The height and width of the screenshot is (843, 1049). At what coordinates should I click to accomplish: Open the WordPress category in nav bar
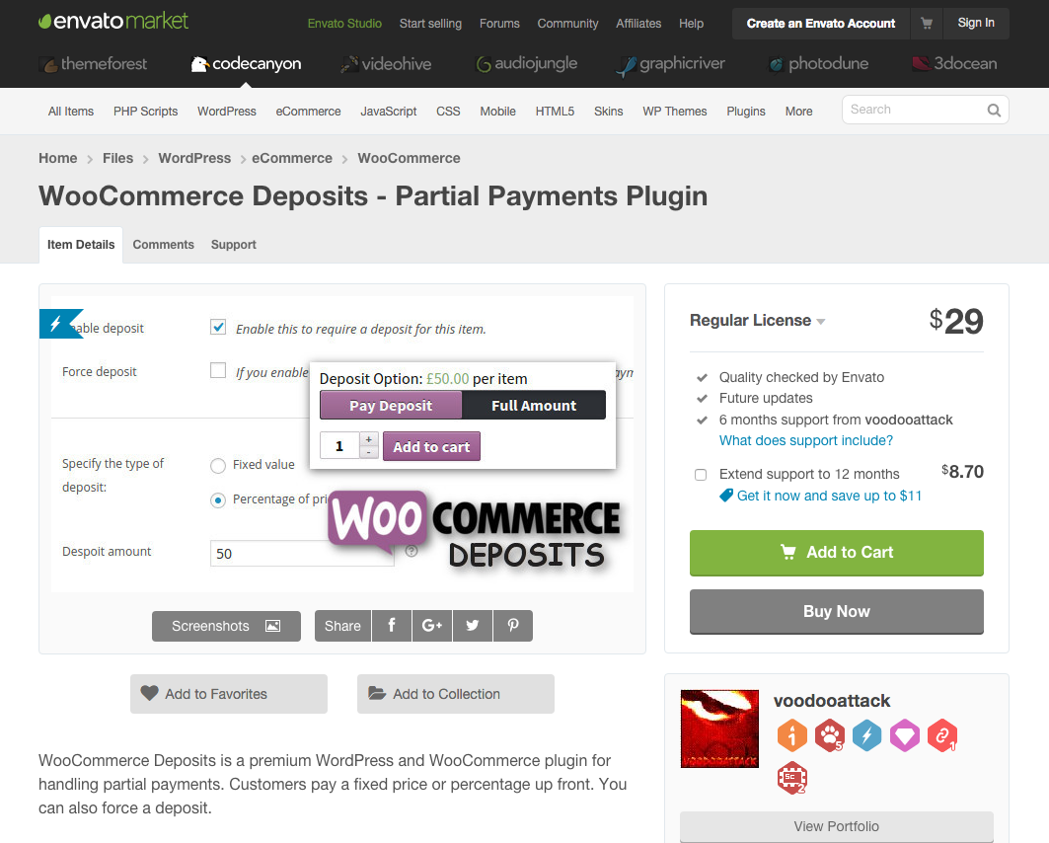click(227, 112)
